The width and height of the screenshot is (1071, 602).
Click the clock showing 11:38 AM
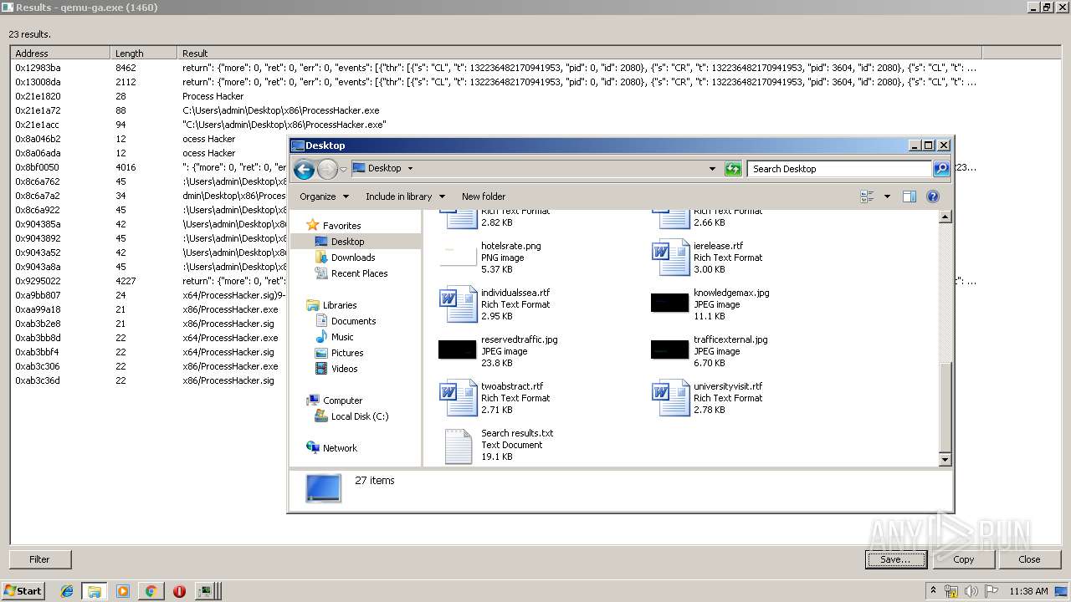tap(1028, 591)
